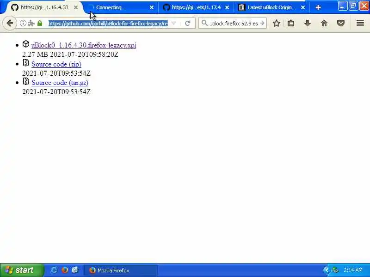Bookmark this page with star icon

277,23
